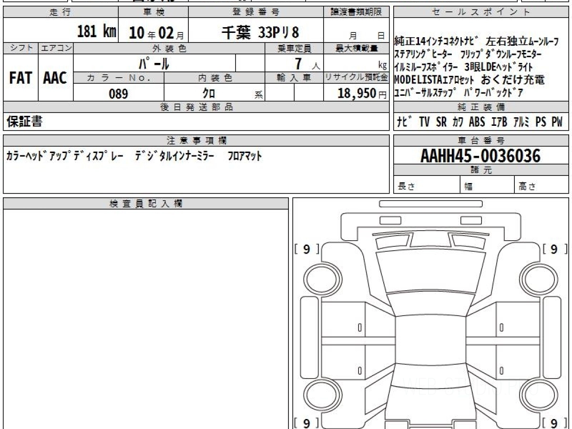Click interior color value "クロ"
The height and width of the screenshot is (429, 572).
coord(209,94)
